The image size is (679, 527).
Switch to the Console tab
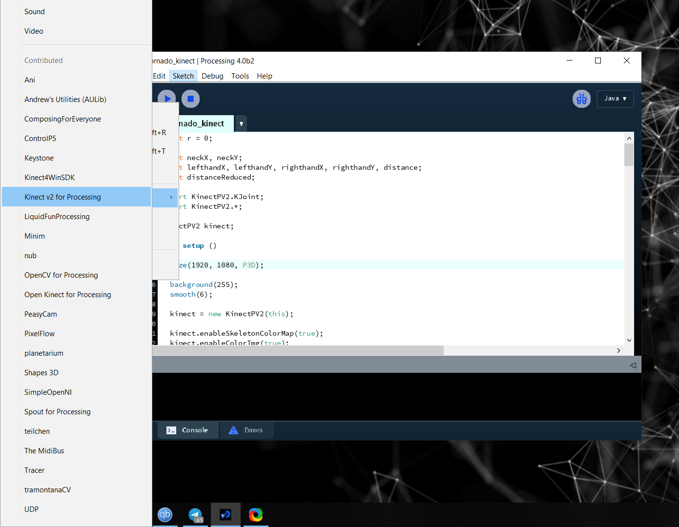coord(188,430)
